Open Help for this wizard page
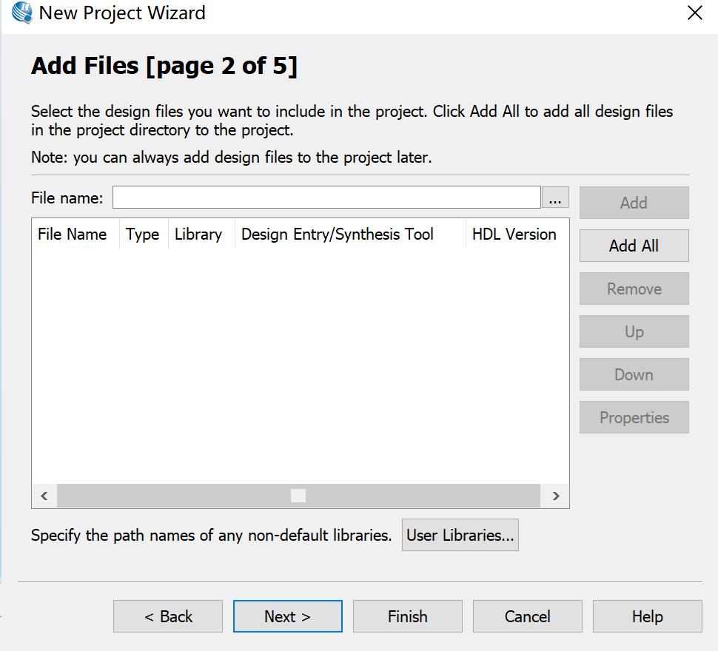 [x=647, y=616]
